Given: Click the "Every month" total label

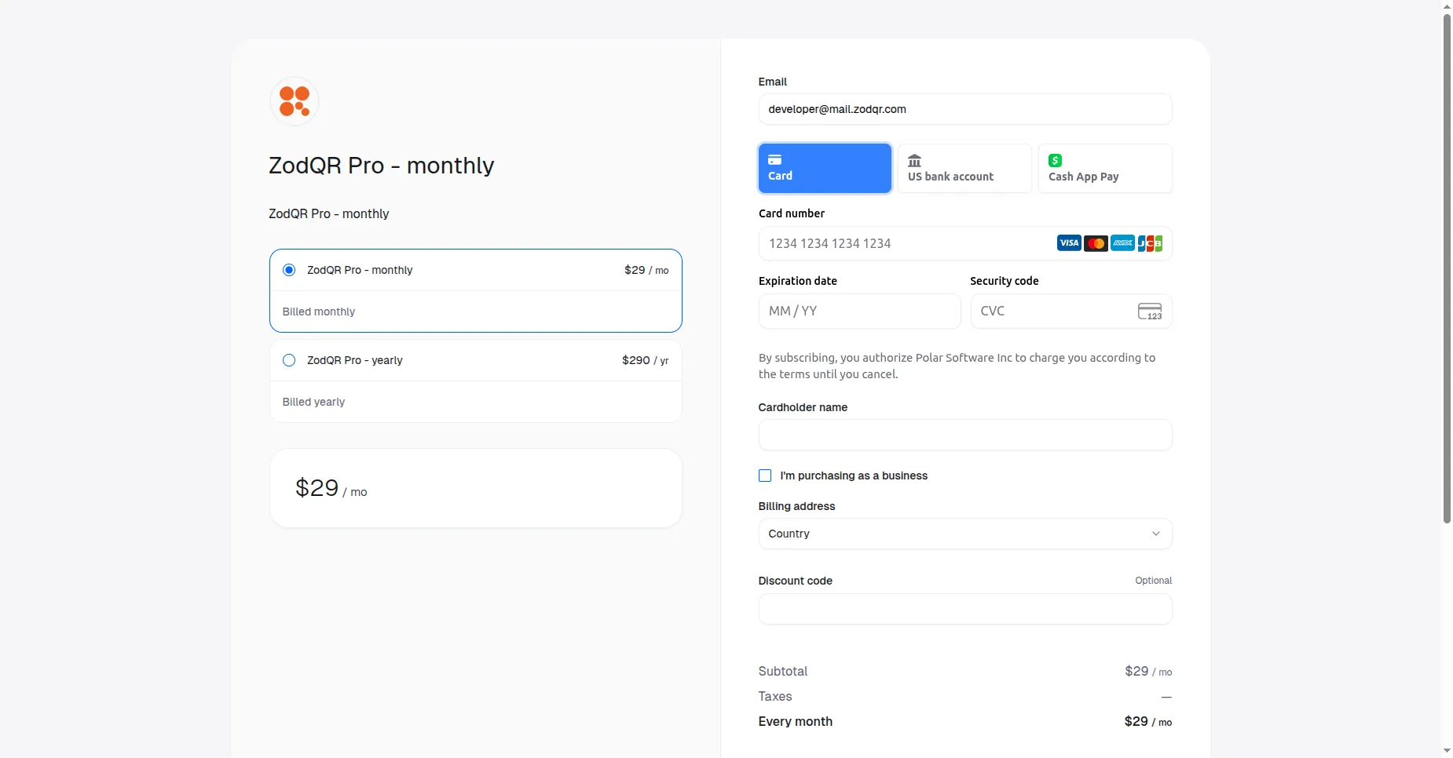Looking at the screenshot, I should 796,721.
